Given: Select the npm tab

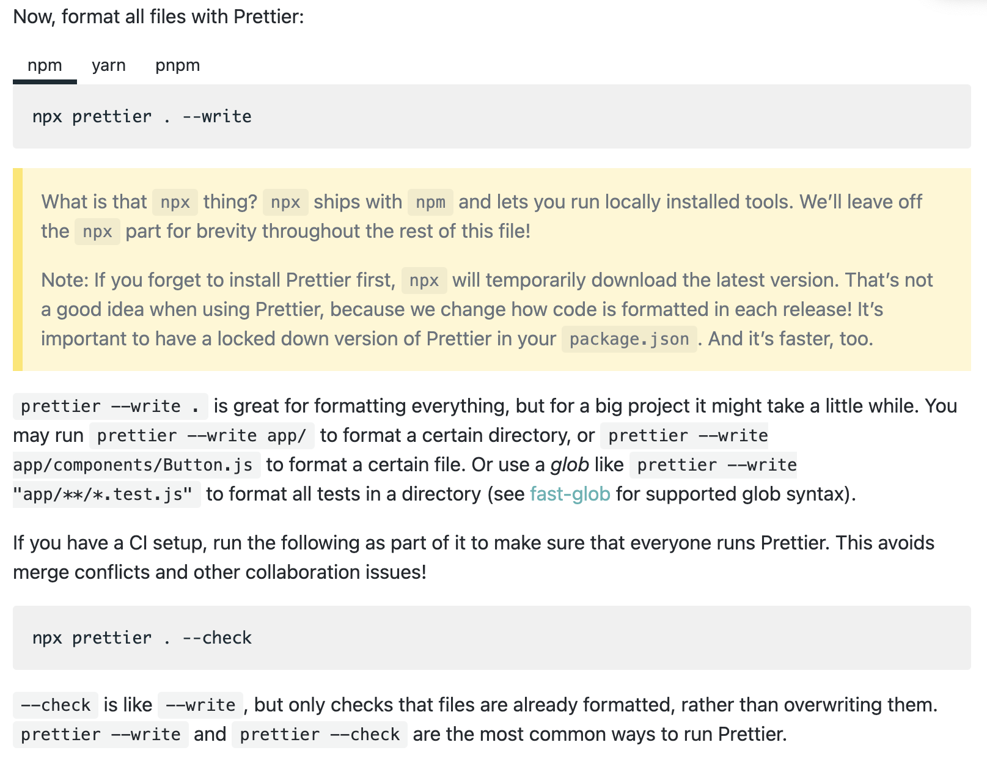Looking at the screenshot, I should (x=45, y=65).
